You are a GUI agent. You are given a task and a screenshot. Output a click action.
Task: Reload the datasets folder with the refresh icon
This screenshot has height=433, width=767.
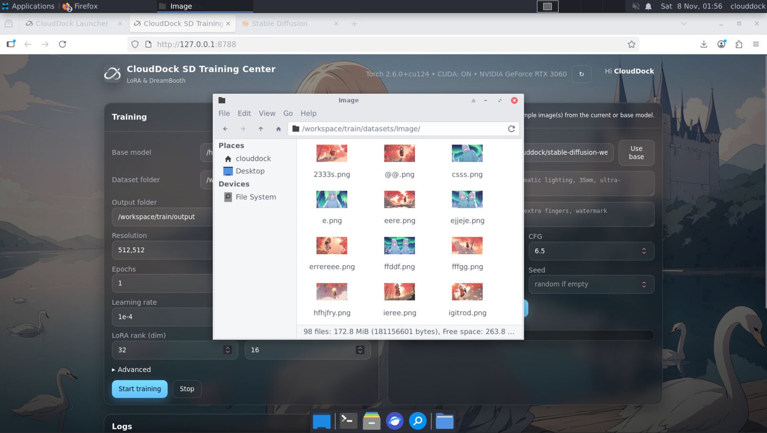click(x=511, y=129)
